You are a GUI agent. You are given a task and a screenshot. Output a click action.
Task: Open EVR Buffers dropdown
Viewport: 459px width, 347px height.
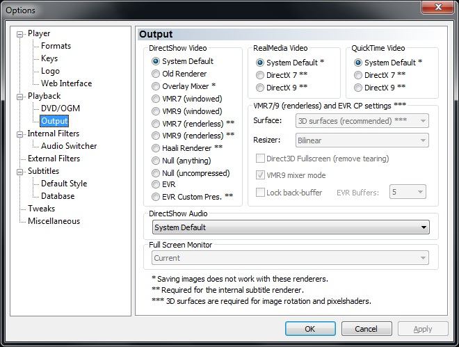click(408, 192)
